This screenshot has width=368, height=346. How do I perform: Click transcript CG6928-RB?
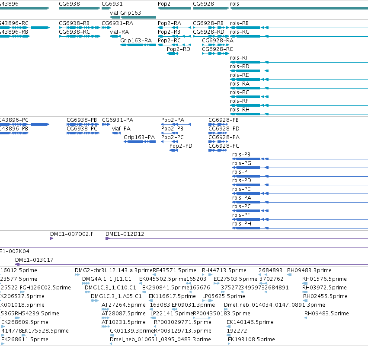click(x=208, y=23)
